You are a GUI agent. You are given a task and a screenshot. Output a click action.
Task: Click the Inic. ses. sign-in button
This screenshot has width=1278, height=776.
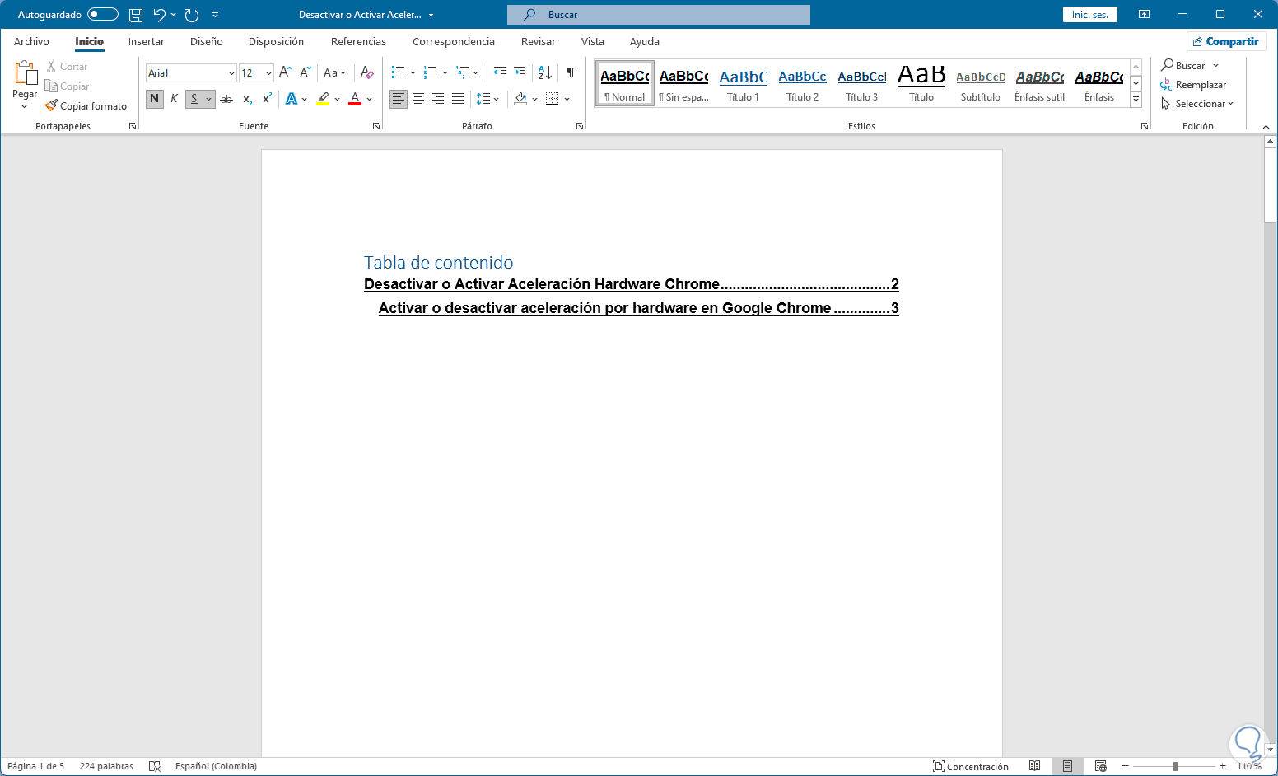click(1090, 15)
